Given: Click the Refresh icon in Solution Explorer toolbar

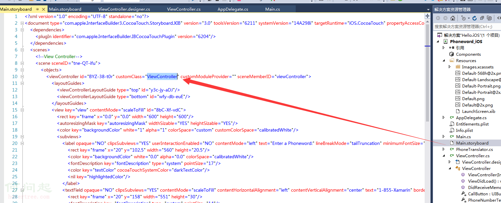Looking at the screenshot, I should pos(475,18).
